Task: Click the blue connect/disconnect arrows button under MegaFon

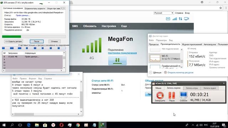Action: tap(117, 60)
